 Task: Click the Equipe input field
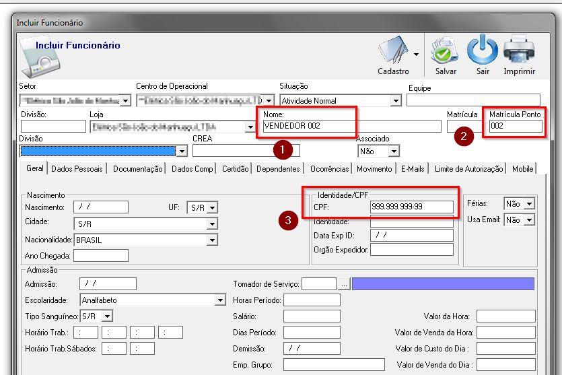(473, 100)
